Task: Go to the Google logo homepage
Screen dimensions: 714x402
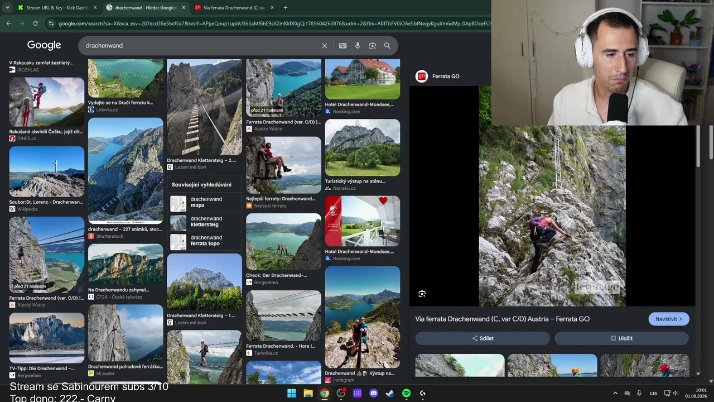Action: point(44,45)
